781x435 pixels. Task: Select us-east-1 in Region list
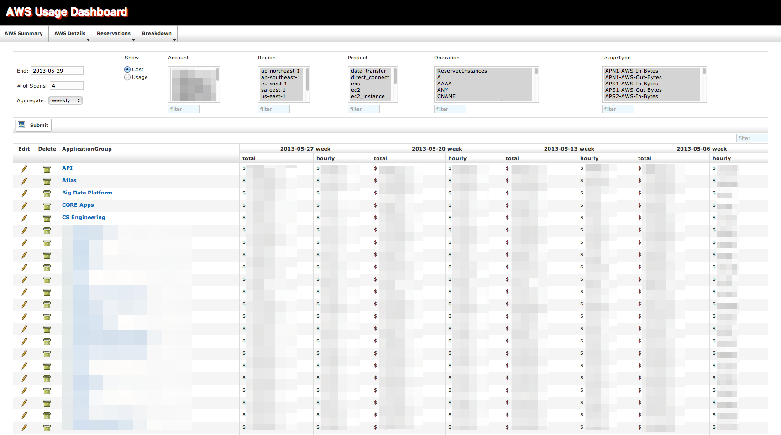(x=282, y=96)
